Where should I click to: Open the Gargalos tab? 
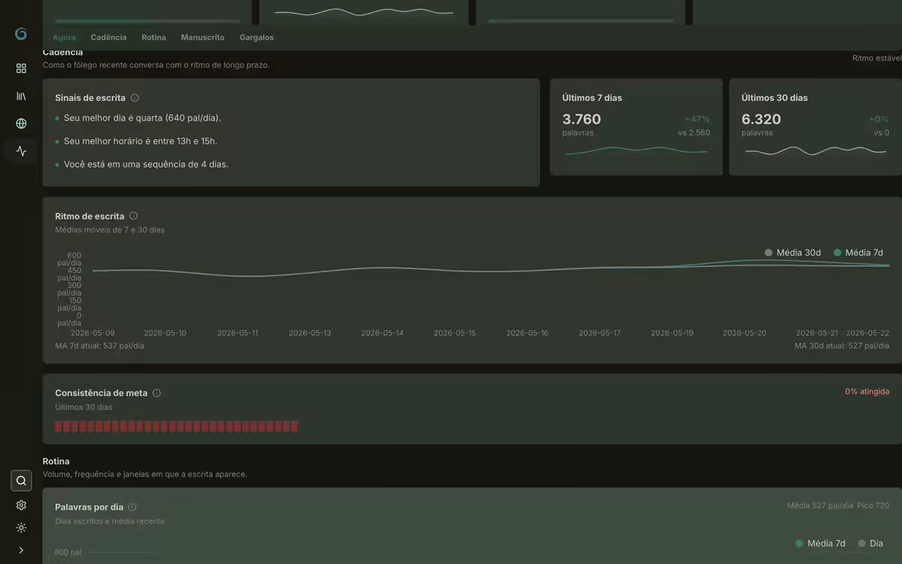256,38
